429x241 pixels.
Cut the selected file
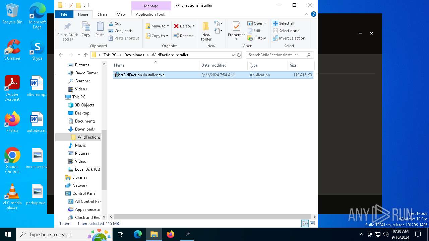(x=115, y=23)
